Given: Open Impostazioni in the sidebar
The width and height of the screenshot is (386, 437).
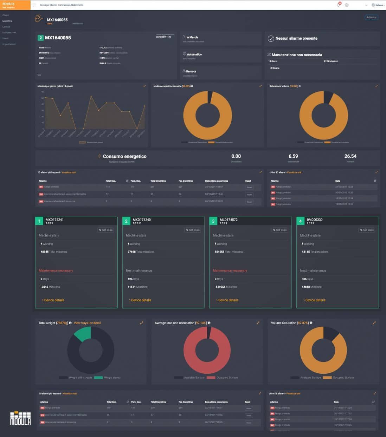Looking at the screenshot, I should (9, 44).
